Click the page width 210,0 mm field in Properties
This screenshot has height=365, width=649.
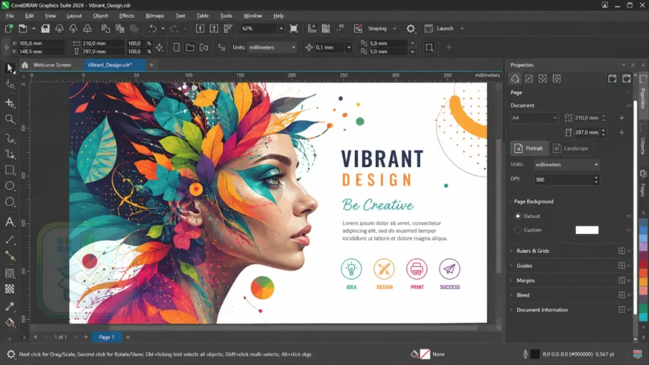point(586,118)
